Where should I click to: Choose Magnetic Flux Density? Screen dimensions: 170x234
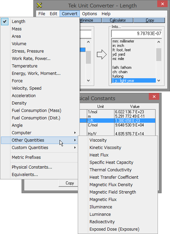pyautogui.click(x=118, y=184)
